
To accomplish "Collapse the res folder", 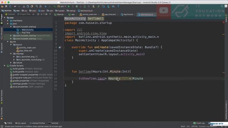I will click(x=8, y=42).
